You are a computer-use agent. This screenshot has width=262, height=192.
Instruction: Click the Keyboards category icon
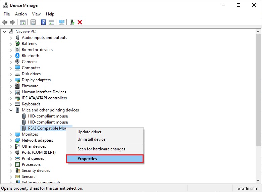tap(17, 104)
